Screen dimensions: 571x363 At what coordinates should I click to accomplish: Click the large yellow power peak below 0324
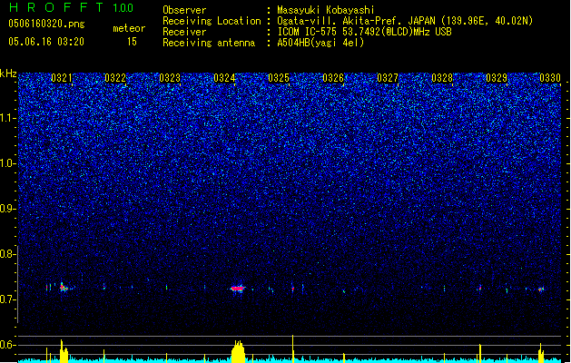(x=238, y=351)
